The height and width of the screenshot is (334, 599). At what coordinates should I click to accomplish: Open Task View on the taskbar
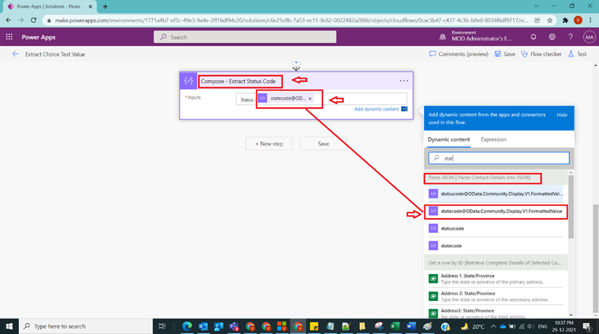[x=162, y=326]
